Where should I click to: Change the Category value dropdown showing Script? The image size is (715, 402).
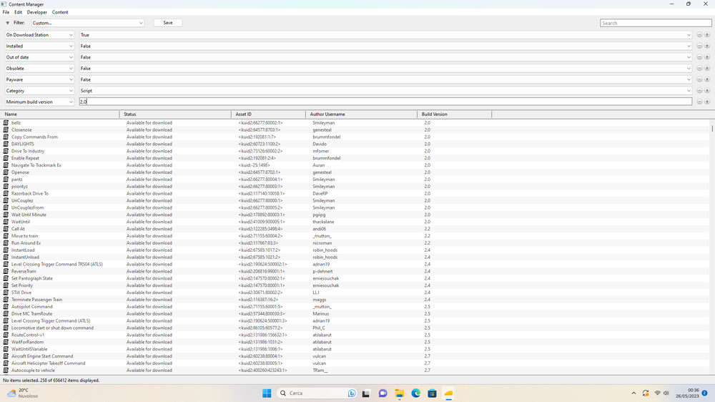[x=386, y=91]
